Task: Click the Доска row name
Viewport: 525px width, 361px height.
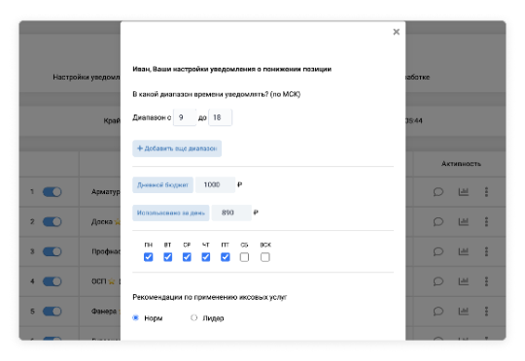Action: pos(102,221)
